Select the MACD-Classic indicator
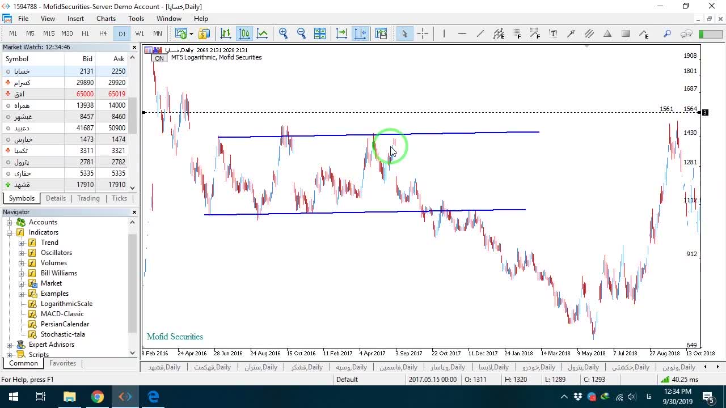 tap(62, 314)
